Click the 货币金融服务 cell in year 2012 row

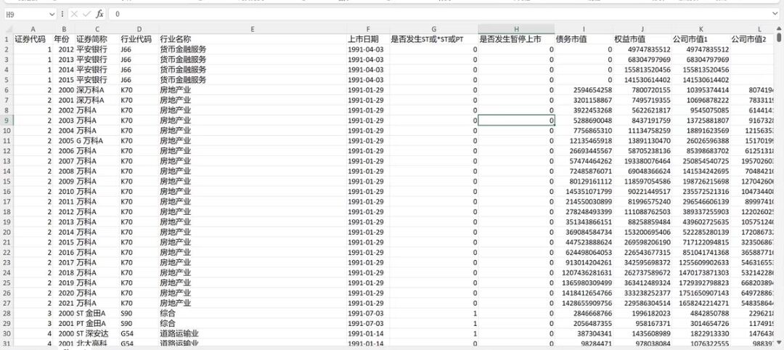coord(253,49)
